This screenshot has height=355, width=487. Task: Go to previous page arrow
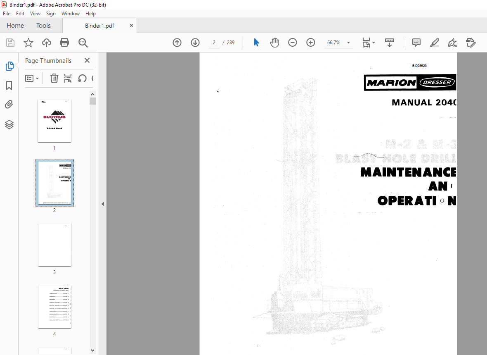coord(177,43)
